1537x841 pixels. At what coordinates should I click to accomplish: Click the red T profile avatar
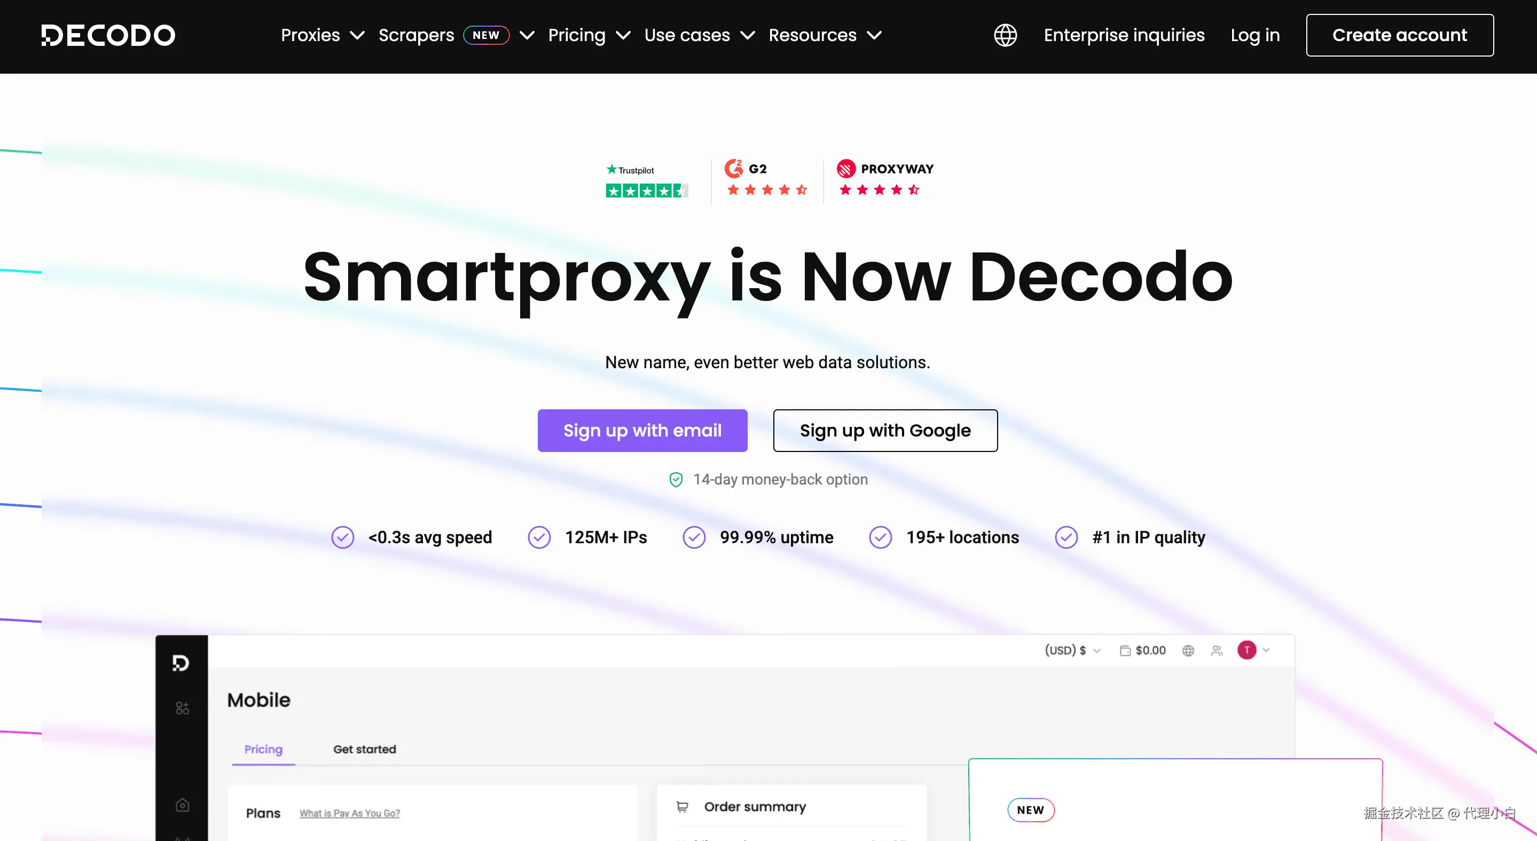1246,650
